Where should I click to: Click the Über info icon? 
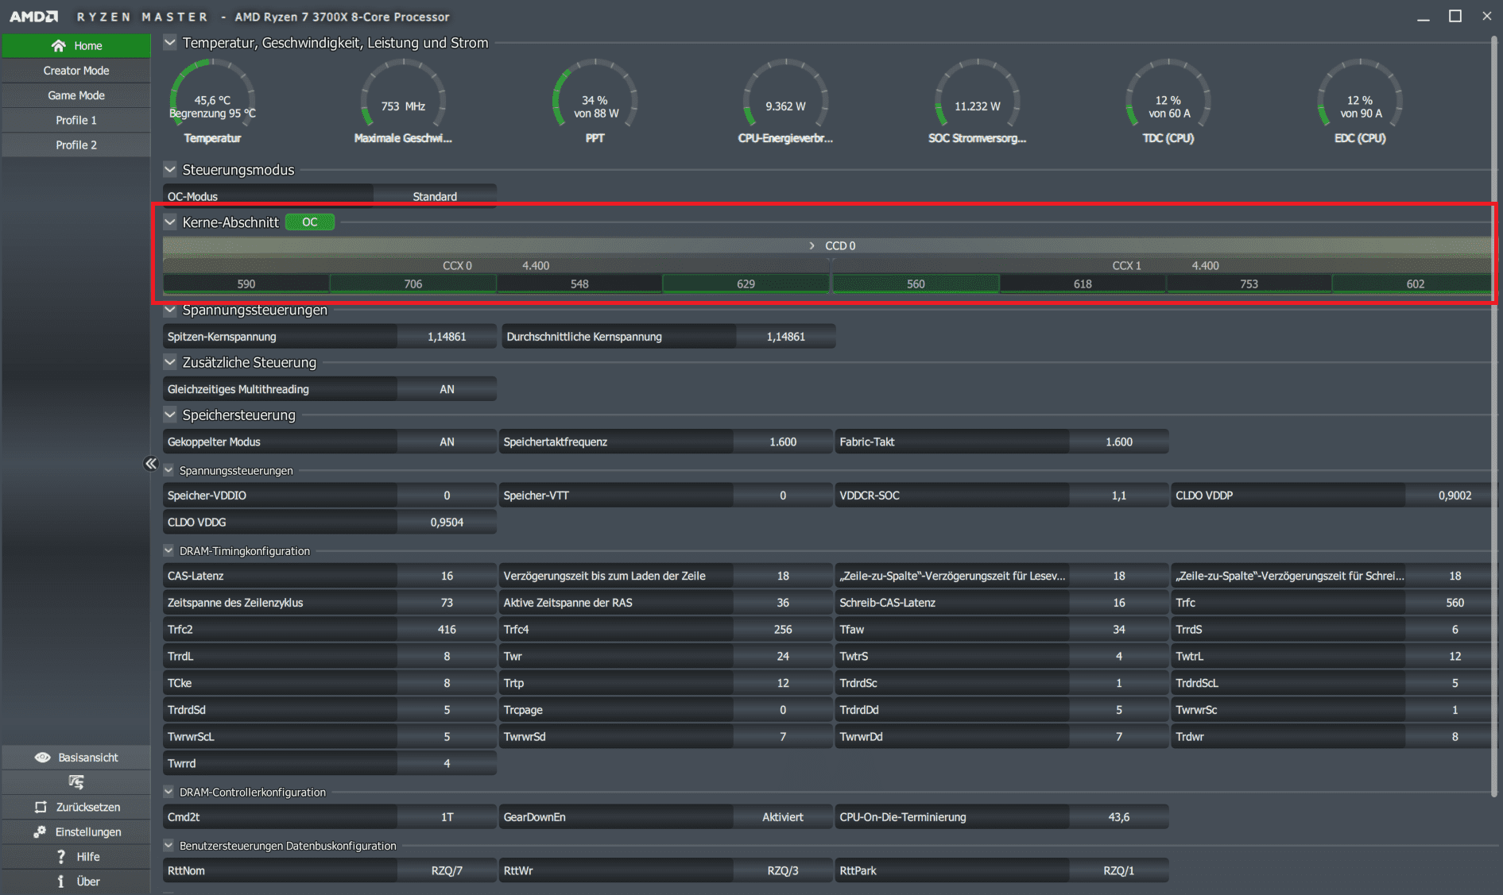click(x=60, y=881)
